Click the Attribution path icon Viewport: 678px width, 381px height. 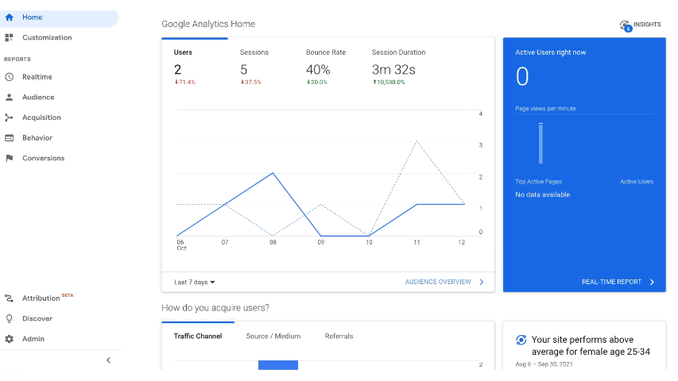(x=9, y=298)
